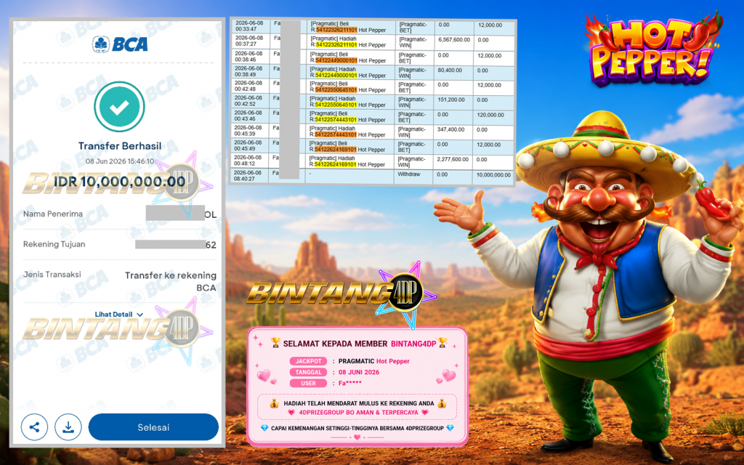Click the green success checkmark icon
Image resolution: width=744 pixels, height=465 pixels.
pos(119,107)
